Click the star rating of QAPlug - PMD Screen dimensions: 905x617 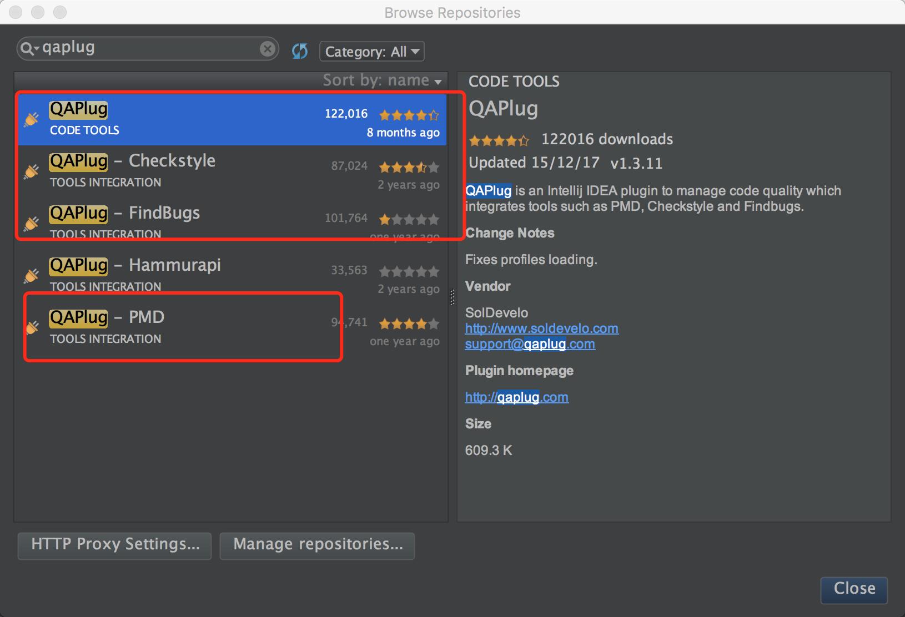(x=409, y=323)
